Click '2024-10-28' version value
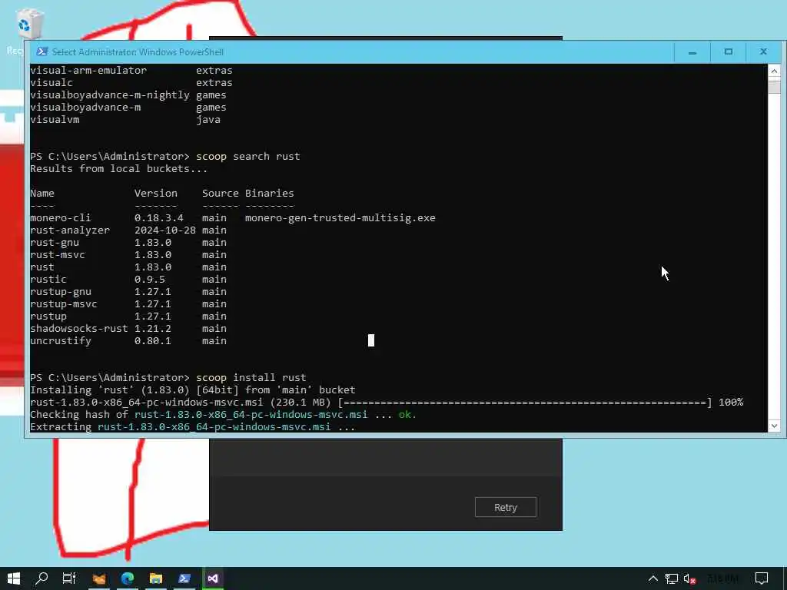 click(165, 230)
